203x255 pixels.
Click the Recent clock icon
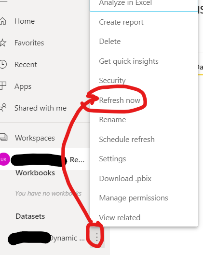tap(3, 64)
